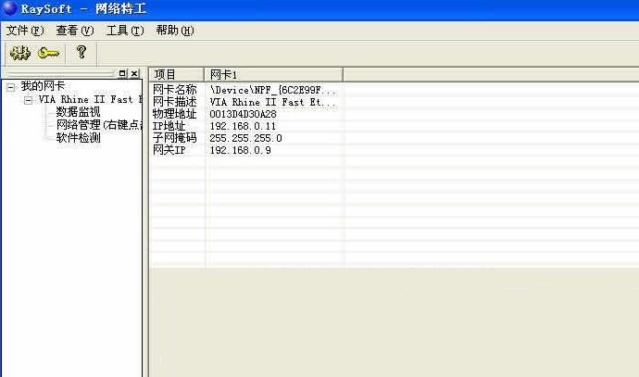Click the question mark help icon
This screenshot has width=639, height=377.
[81, 52]
